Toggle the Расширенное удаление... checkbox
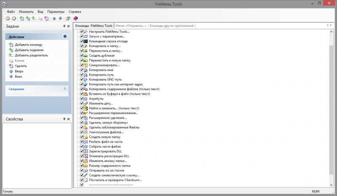The image size is (337, 196). tap(82, 118)
